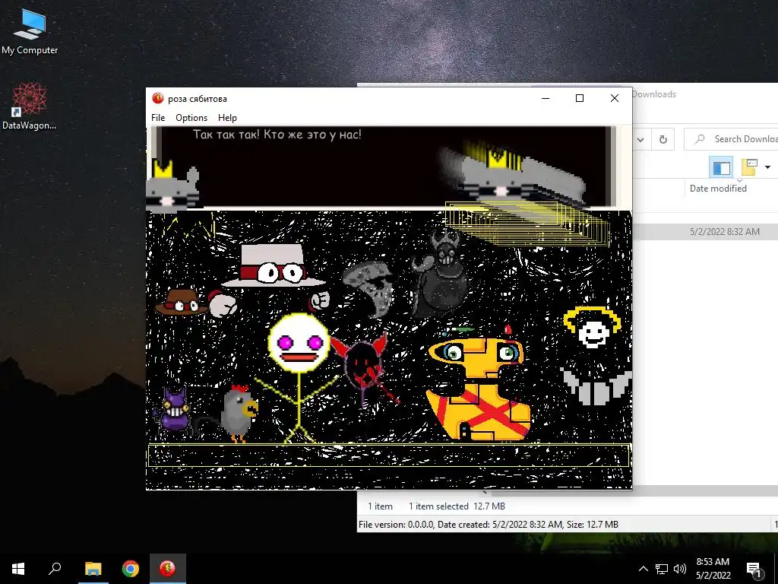Click the yellow robot with the red X
This screenshot has height=584, width=778.
[479, 387]
